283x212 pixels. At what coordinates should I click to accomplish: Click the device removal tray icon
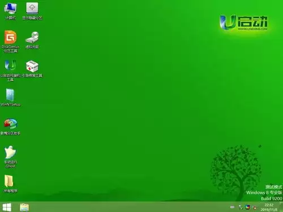click(x=241, y=207)
